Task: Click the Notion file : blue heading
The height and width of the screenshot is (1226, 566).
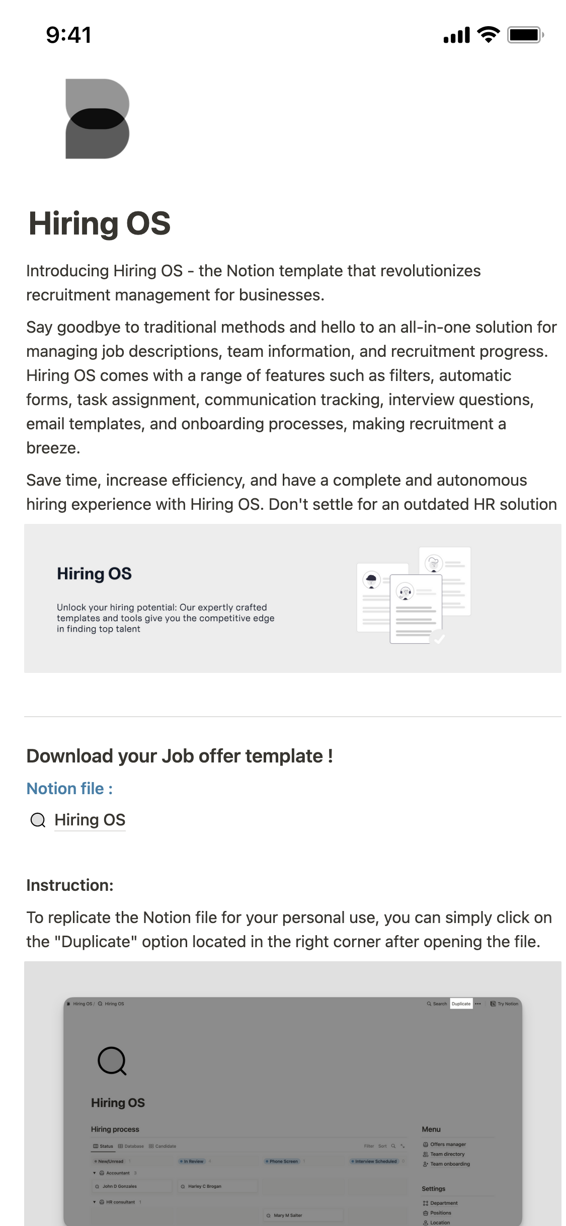Action: [69, 789]
